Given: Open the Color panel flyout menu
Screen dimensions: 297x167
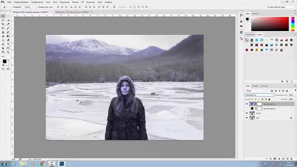Looking at the screenshot, I should pos(295,13).
